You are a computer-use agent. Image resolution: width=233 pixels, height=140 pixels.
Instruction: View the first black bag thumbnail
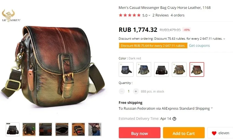point(13,129)
